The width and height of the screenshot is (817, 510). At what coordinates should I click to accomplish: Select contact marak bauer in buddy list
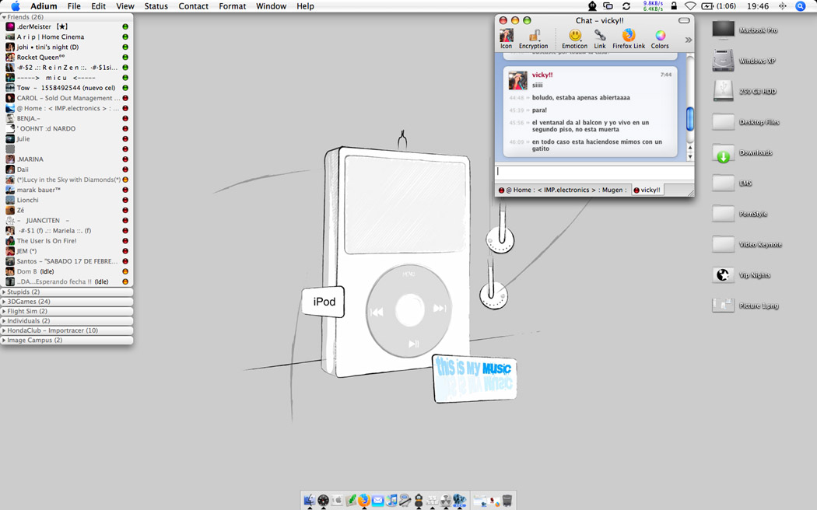coord(67,190)
